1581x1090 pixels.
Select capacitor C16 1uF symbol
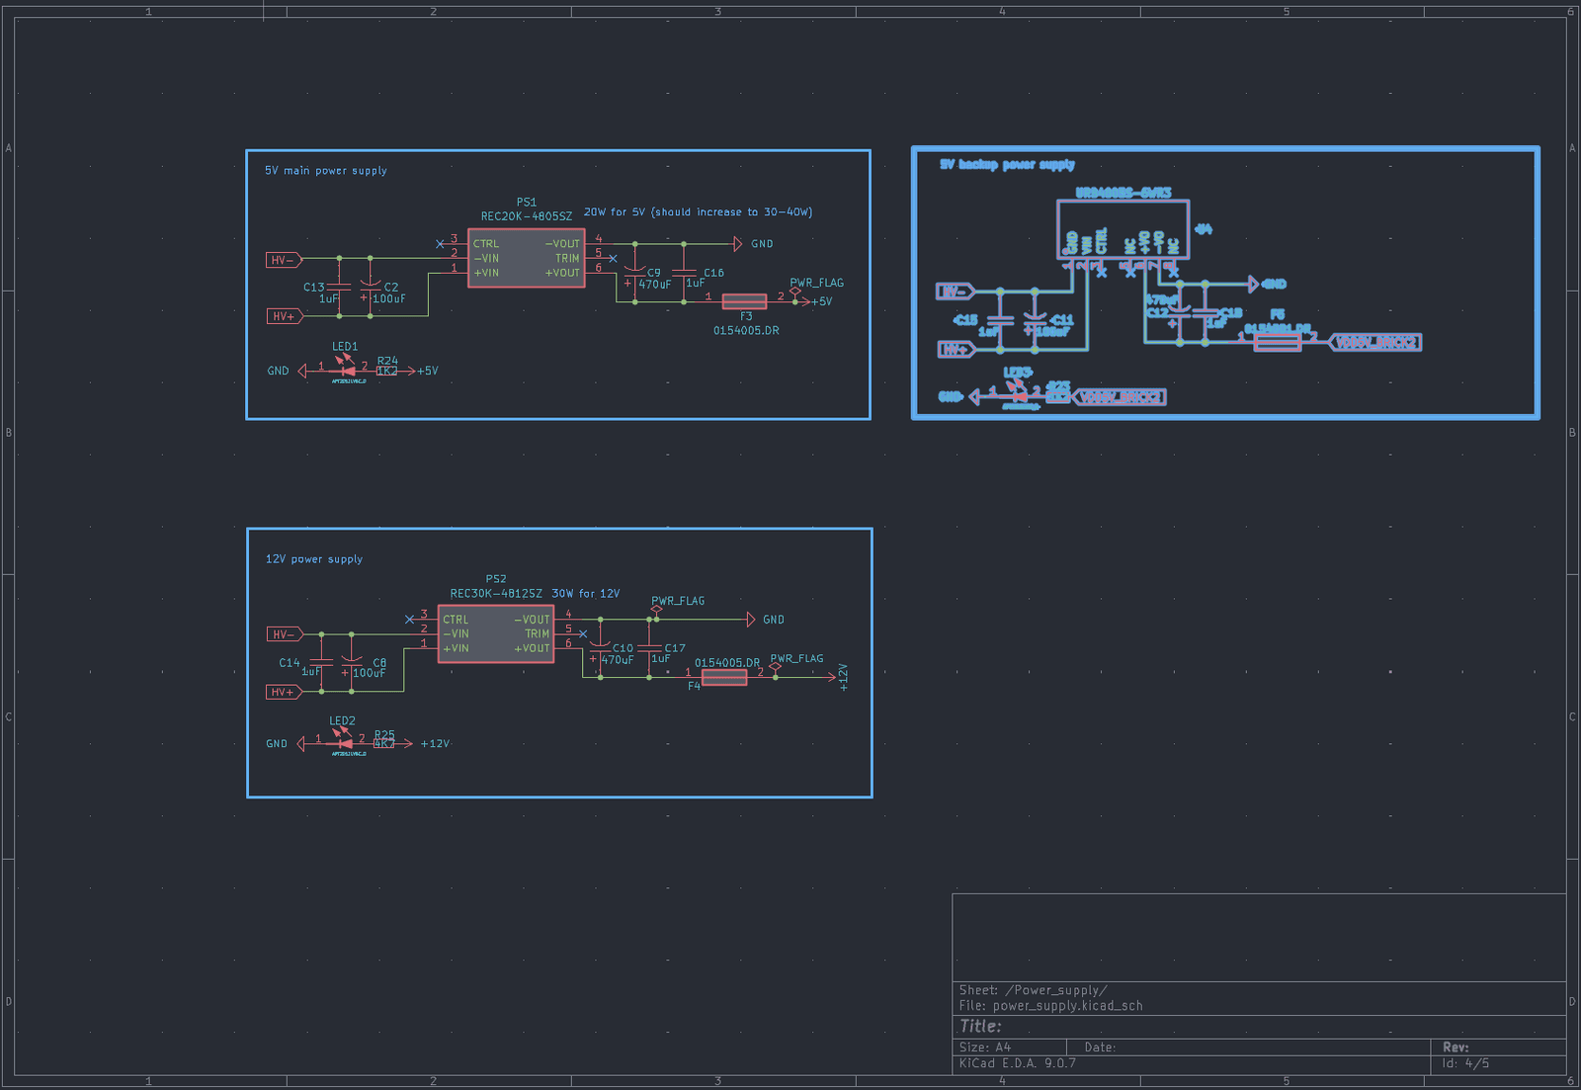(x=684, y=273)
